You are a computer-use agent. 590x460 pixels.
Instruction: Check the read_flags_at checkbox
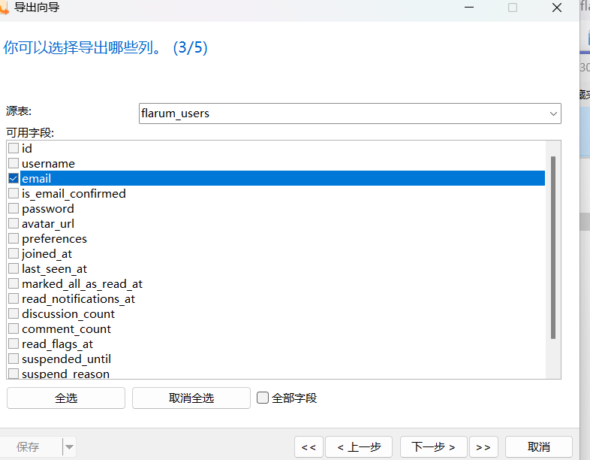click(14, 343)
